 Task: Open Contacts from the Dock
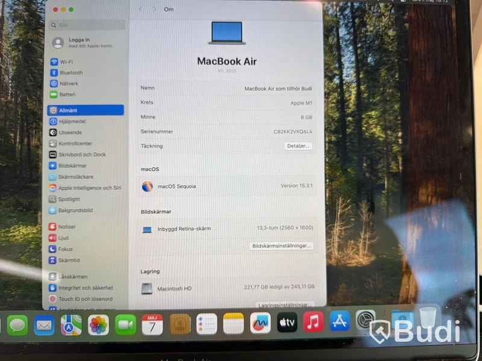tap(180, 324)
